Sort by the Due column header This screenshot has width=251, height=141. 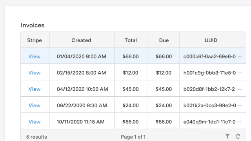163,40
